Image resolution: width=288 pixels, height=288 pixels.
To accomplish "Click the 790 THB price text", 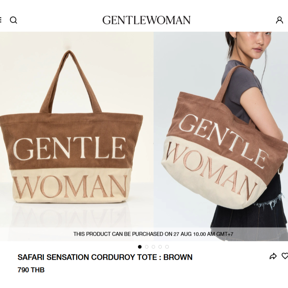I will [x=31, y=270].
